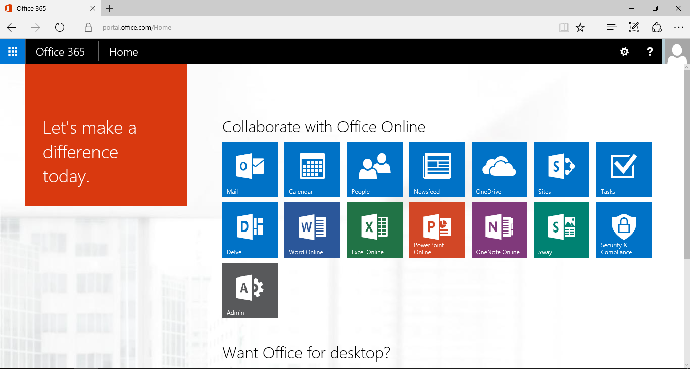Launch Excel Online tile
The image size is (690, 369).
(x=374, y=229)
